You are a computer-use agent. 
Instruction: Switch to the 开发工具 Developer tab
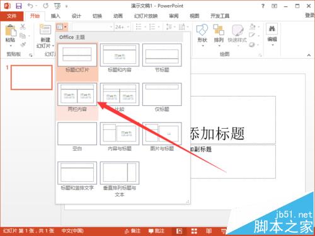(x=220, y=16)
